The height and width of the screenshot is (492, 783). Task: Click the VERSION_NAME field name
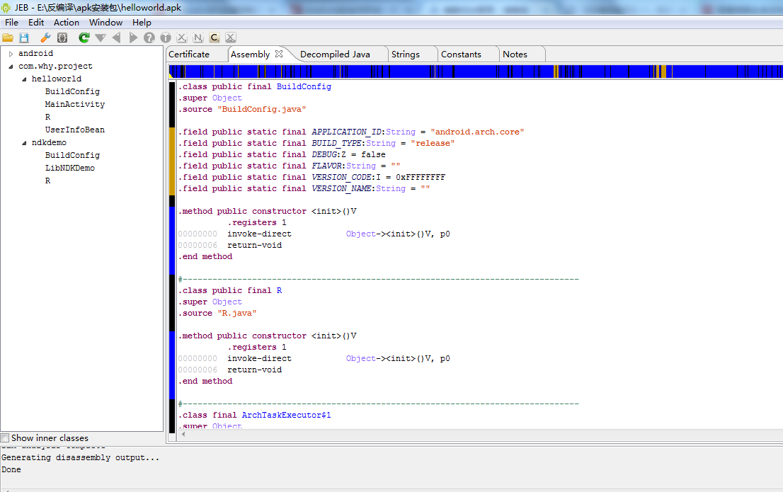[x=341, y=189]
